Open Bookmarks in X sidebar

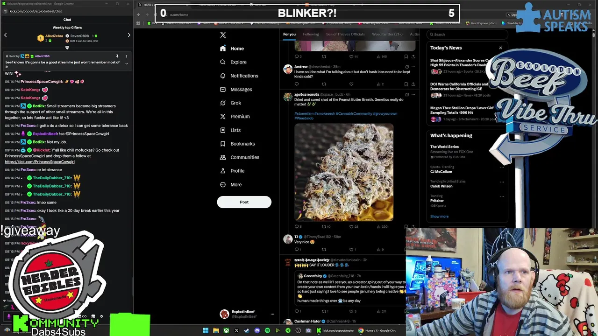click(x=237, y=144)
